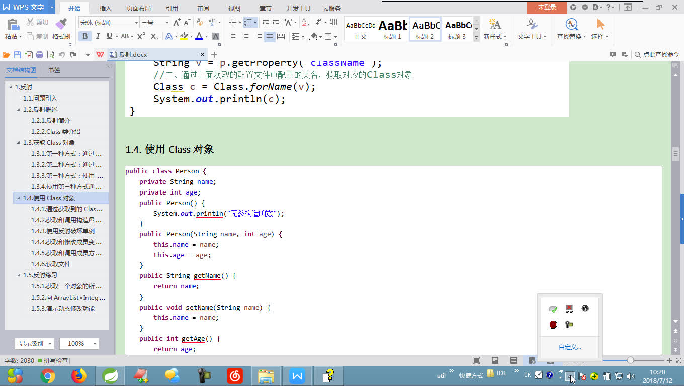Click the volume speaker tray icon

[631, 376]
